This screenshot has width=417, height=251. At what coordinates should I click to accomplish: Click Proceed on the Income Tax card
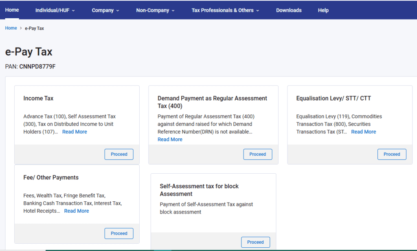pos(119,155)
